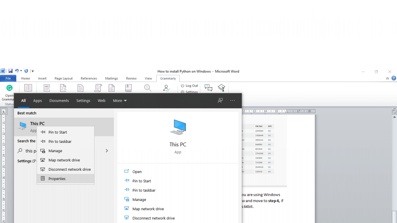Open the search options ellipsis menu
The image size is (397, 223).
click(x=233, y=101)
